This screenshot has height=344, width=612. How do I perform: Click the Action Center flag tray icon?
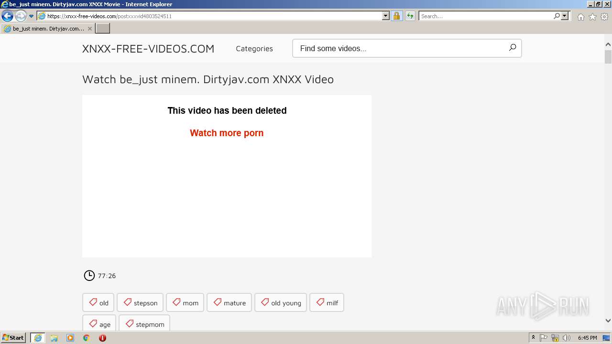click(544, 338)
